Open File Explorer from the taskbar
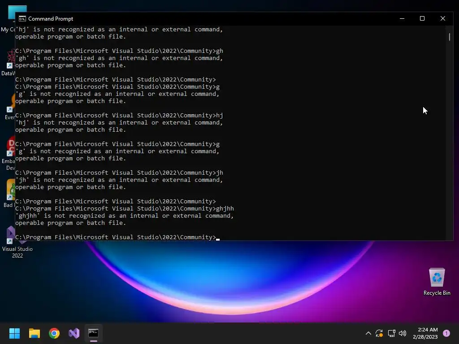The height and width of the screenshot is (344, 459). pyautogui.click(x=34, y=333)
